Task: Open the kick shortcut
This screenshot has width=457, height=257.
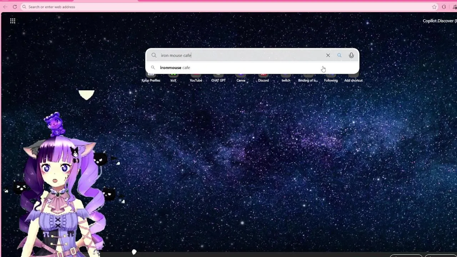Action: (173, 77)
